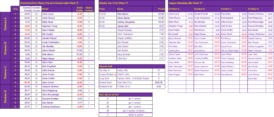Screen dimensions: 274x117
Task: Click the Long Shot label in Popular bets
Action: tap(104, 79)
